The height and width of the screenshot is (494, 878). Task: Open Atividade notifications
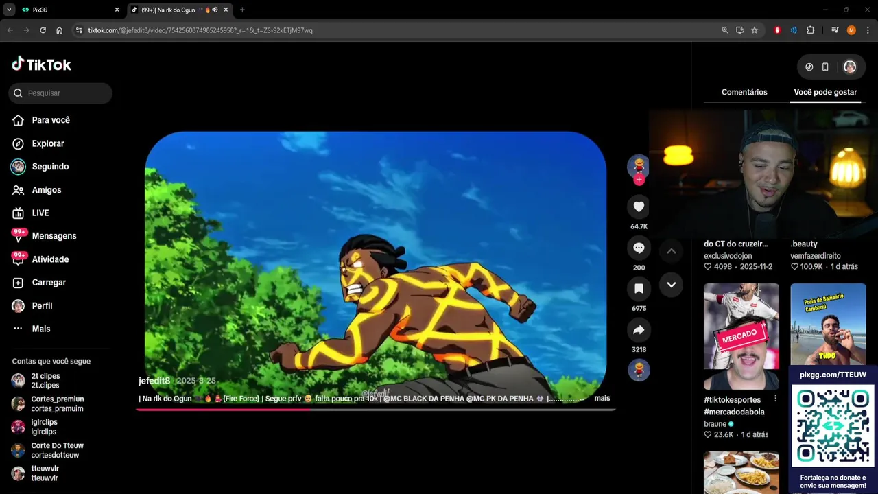point(50,259)
